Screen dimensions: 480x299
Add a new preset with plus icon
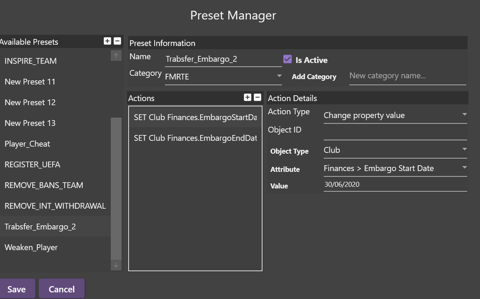point(107,41)
